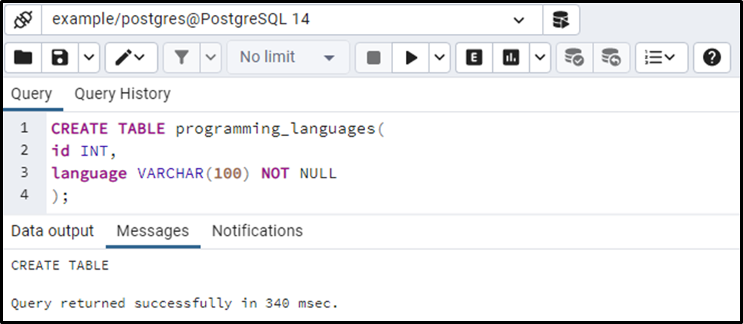Image resolution: width=743 pixels, height=324 pixels.
Task: Click the Explain Analyze chart icon
Action: click(511, 58)
